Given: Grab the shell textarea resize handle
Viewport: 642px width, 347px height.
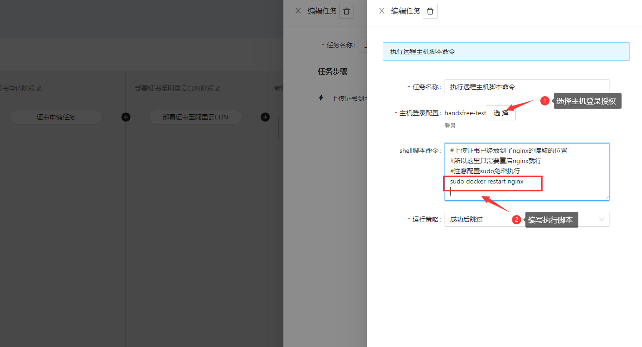Looking at the screenshot, I should tap(606, 198).
